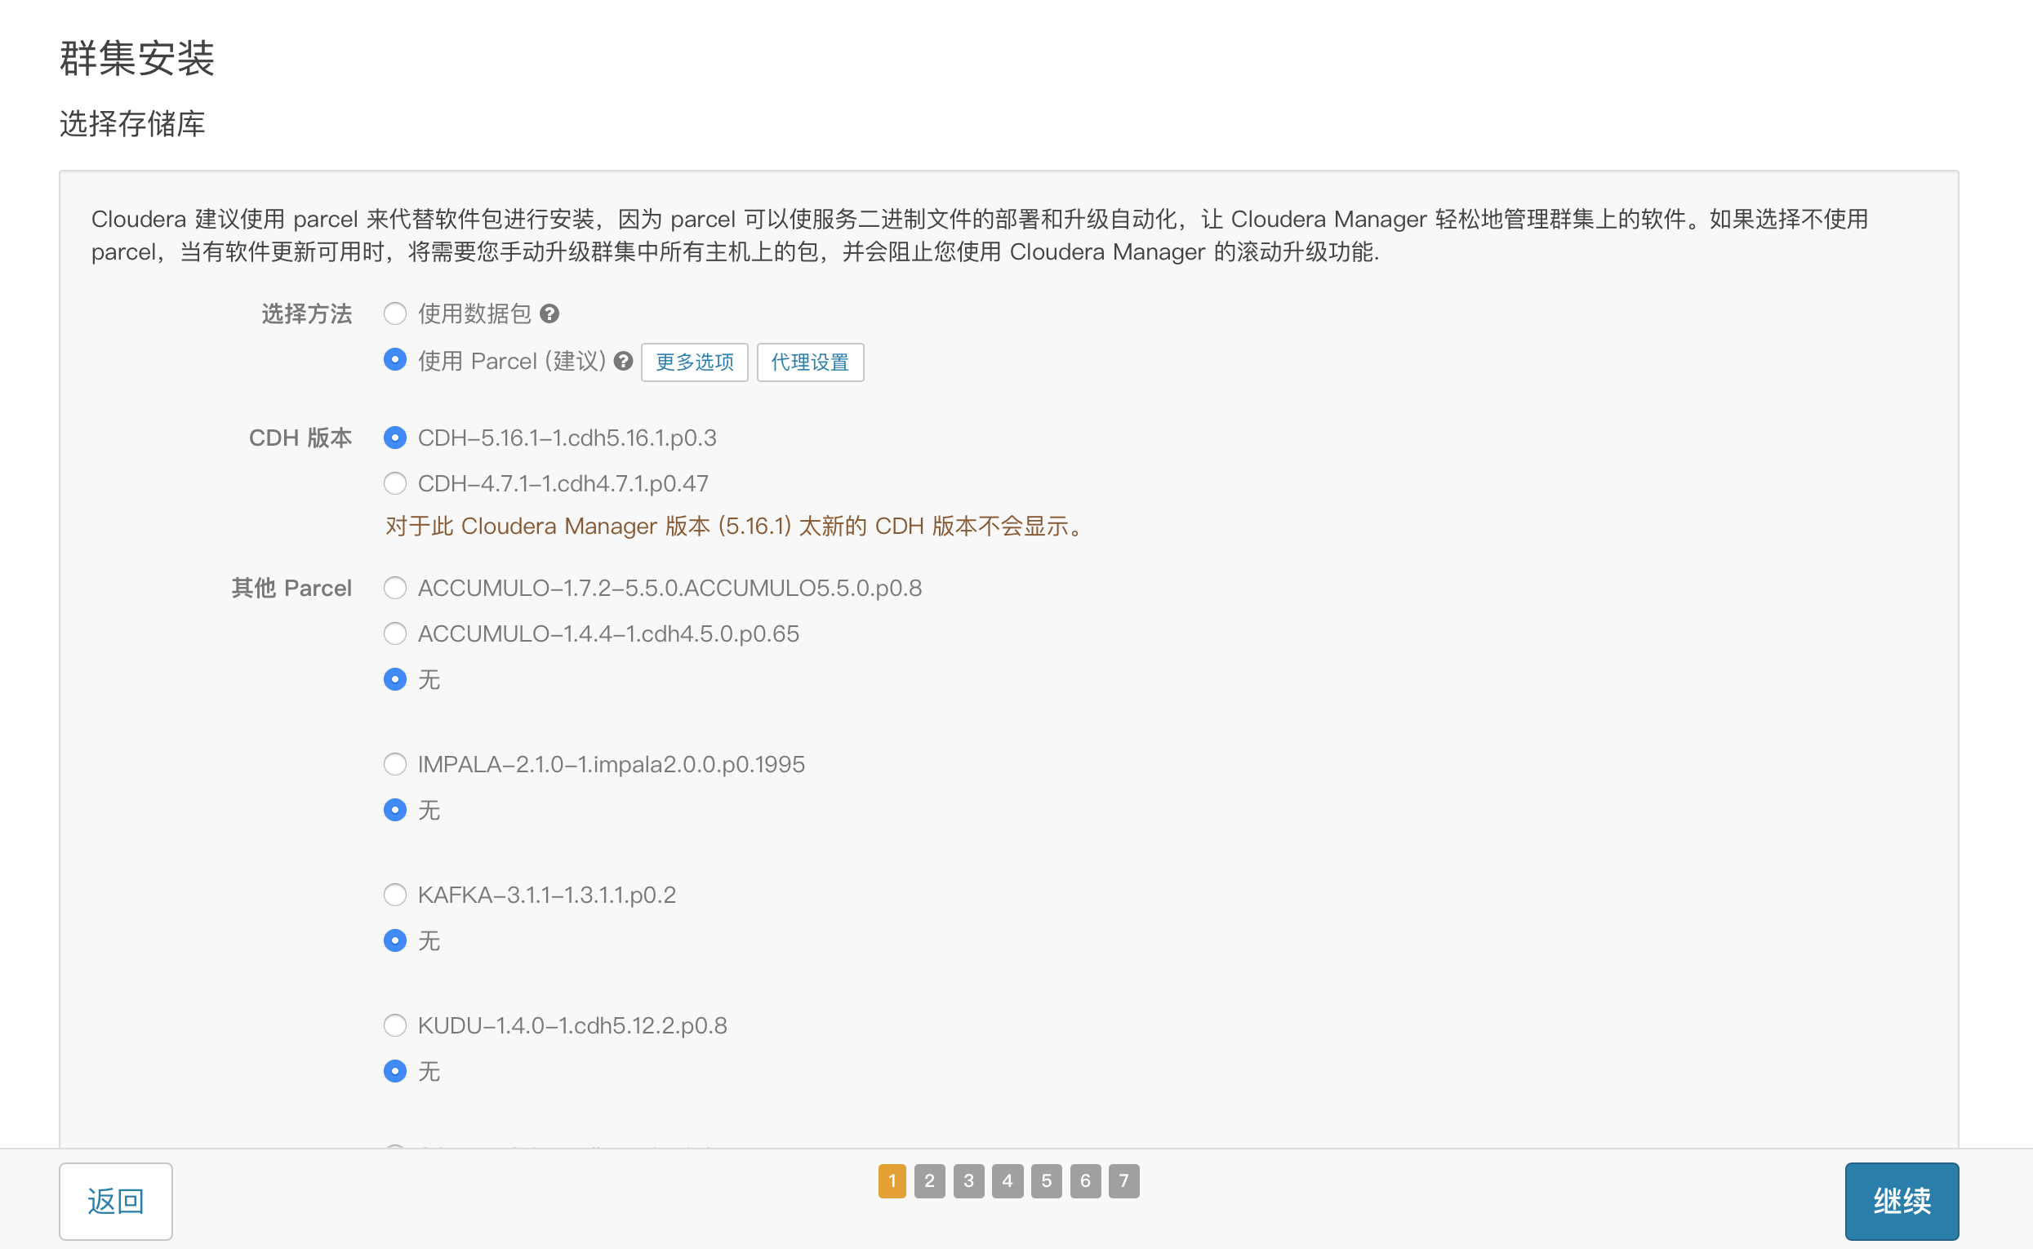Go to wizard step 5

pos(1046,1181)
